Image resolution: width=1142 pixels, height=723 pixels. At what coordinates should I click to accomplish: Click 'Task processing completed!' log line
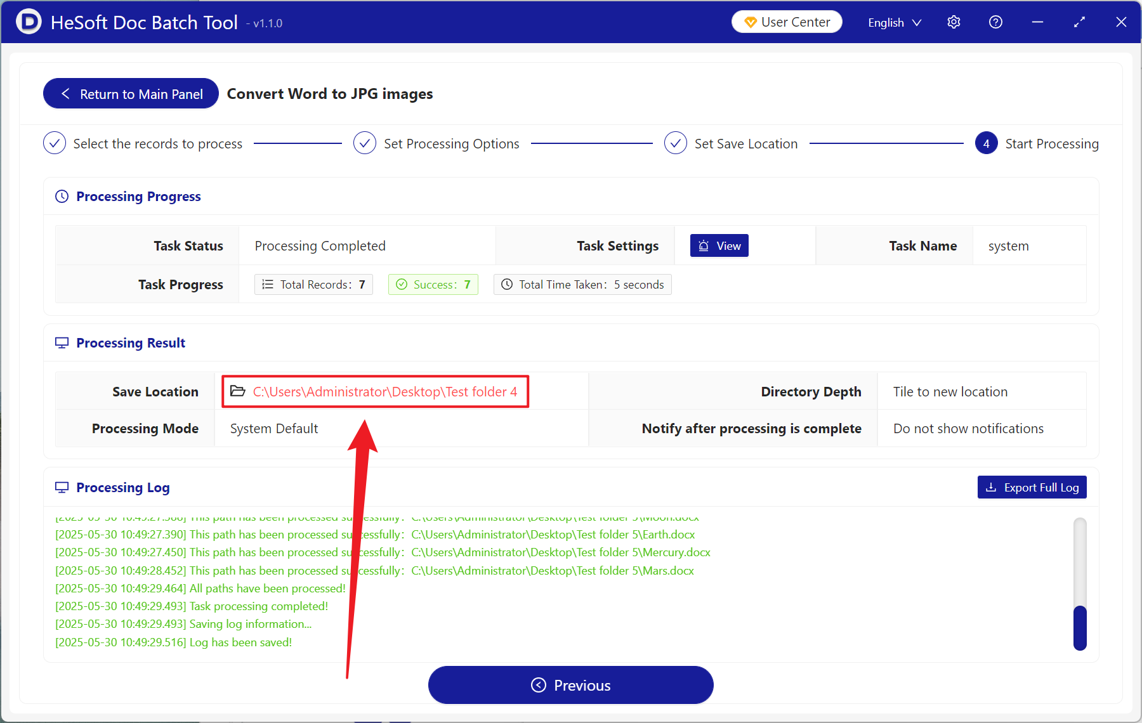click(192, 606)
